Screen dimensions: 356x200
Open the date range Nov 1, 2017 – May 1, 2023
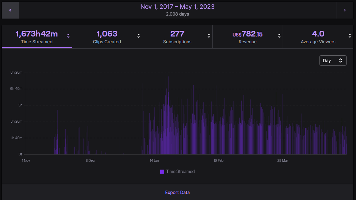177,7
